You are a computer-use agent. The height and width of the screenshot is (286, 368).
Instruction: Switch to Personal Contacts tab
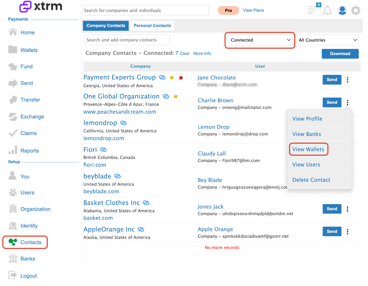[x=152, y=26]
